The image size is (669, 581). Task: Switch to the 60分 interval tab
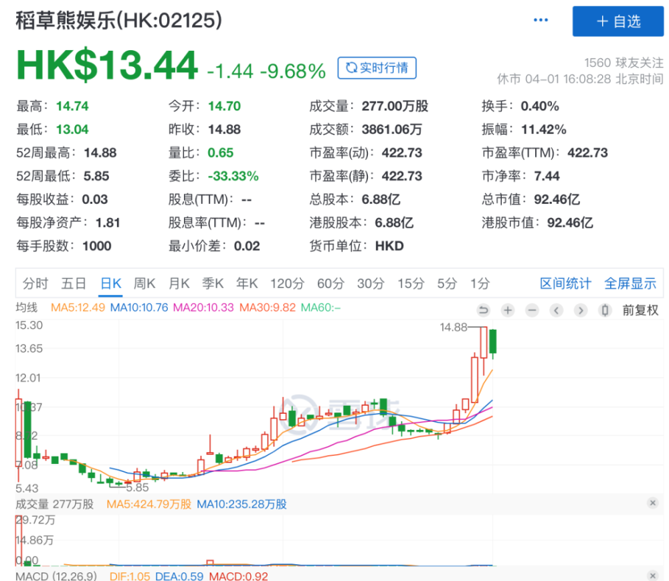(330, 283)
